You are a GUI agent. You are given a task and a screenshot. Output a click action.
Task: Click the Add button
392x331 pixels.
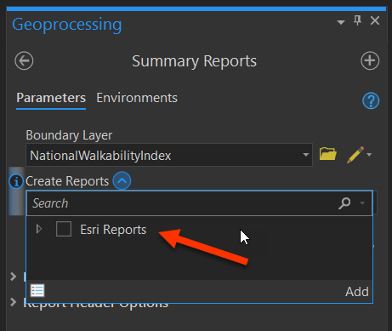click(x=357, y=292)
